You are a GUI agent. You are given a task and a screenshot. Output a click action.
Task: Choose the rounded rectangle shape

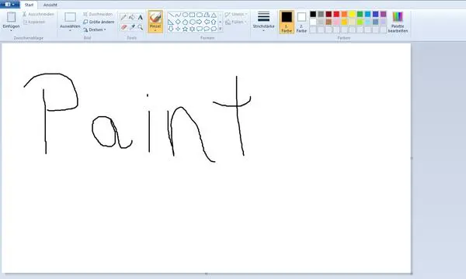[x=200, y=15]
